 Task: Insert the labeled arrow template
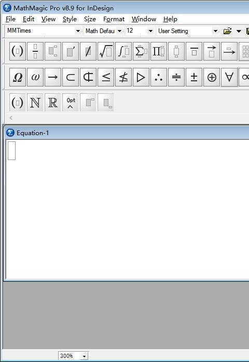tap(229, 51)
